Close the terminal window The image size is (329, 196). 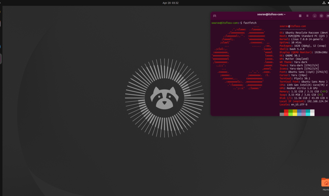(x=328, y=16)
